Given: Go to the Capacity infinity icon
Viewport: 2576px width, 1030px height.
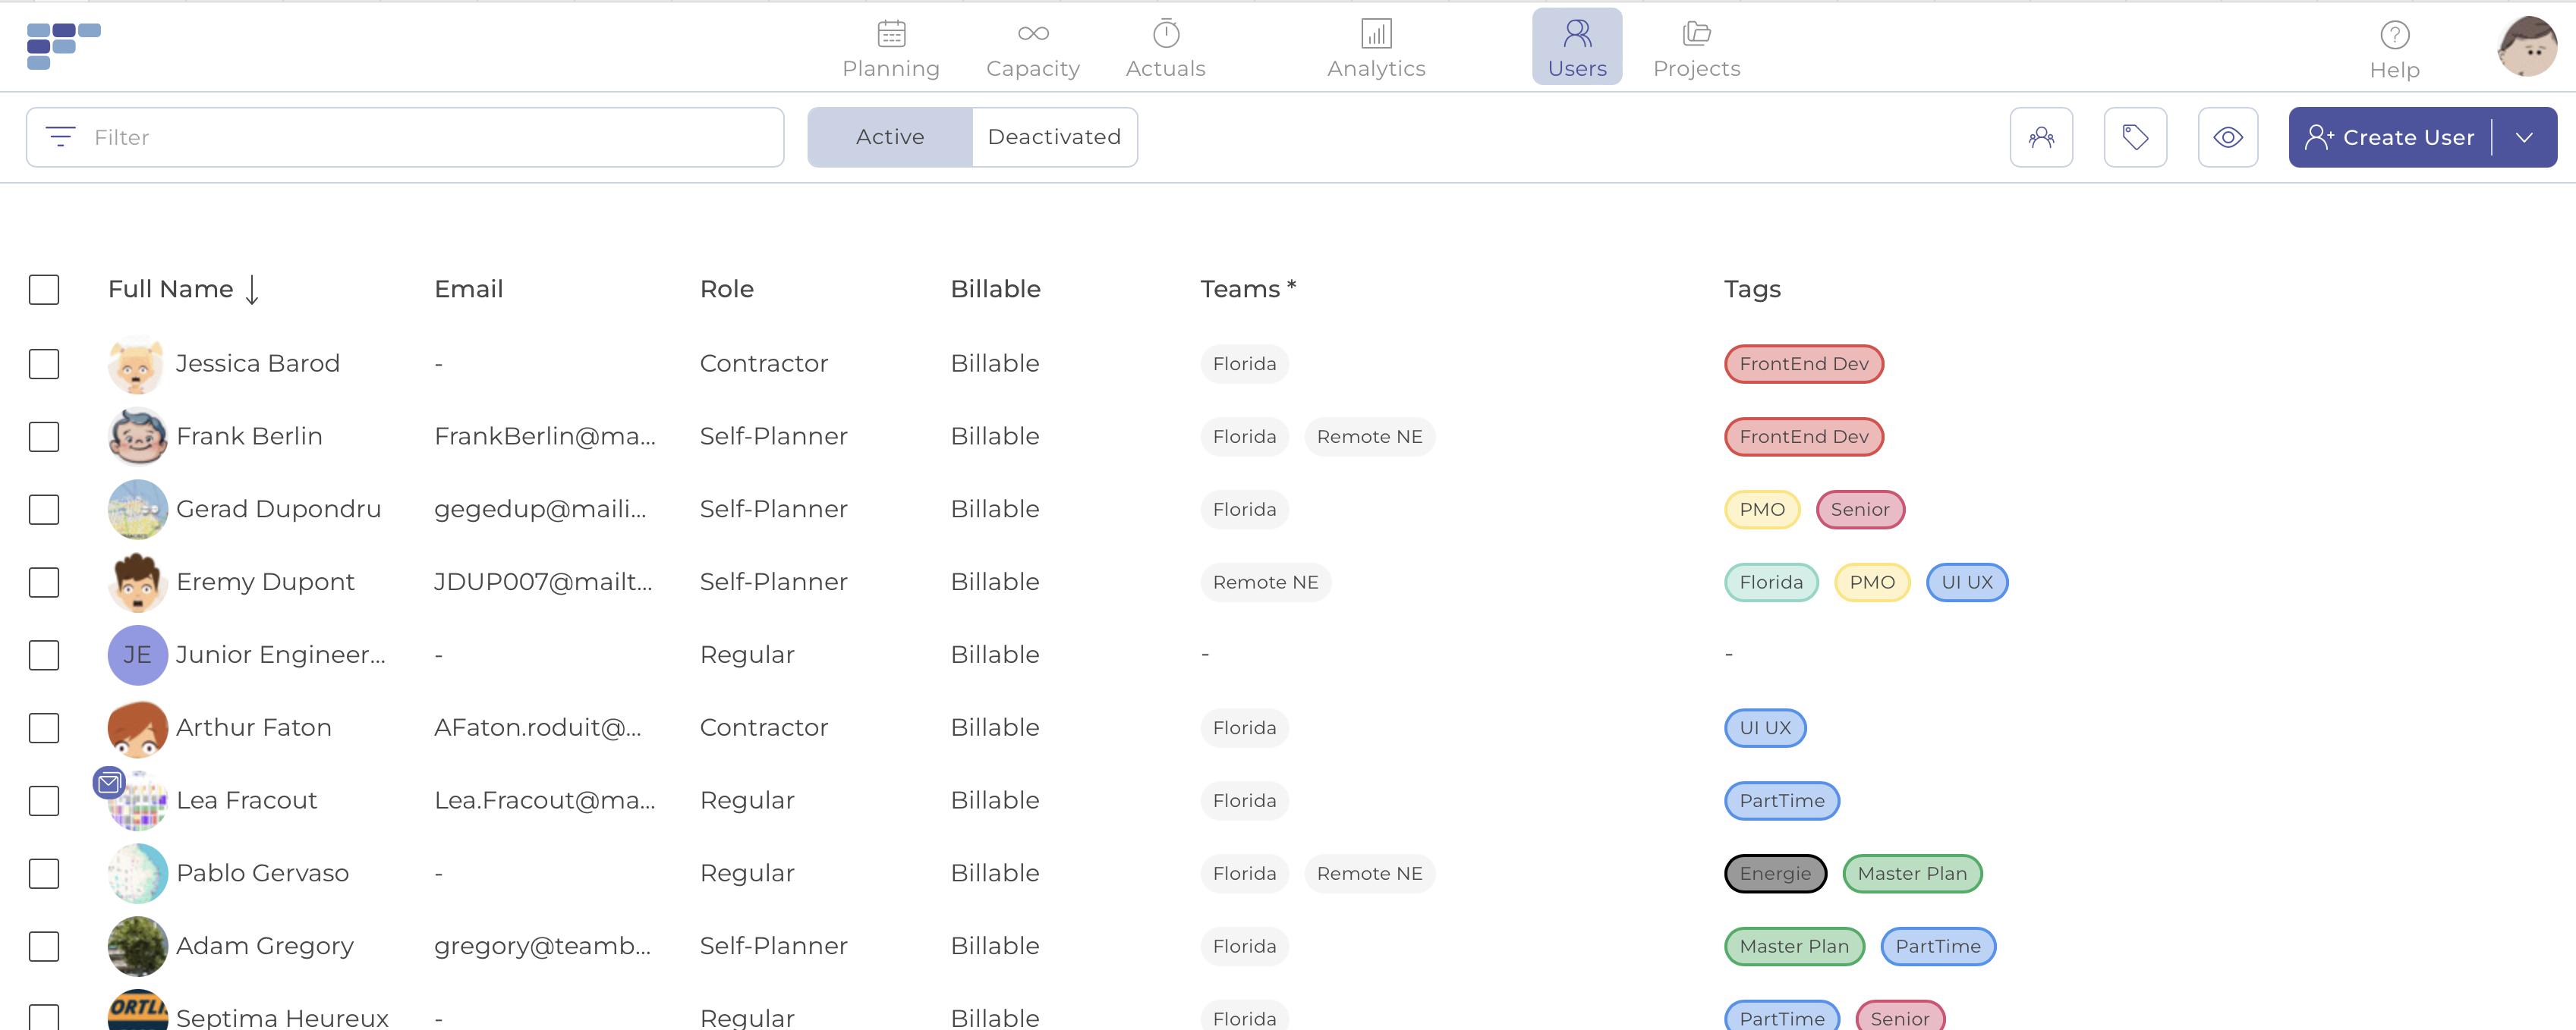Looking at the screenshot, I should (x=1032, y=34).
